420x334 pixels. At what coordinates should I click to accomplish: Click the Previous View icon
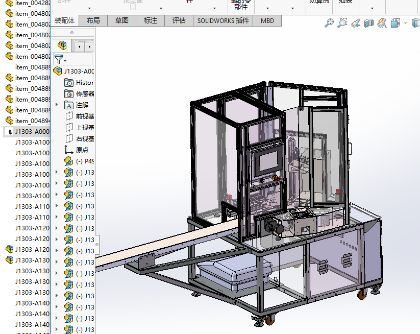tap(356, 23)
